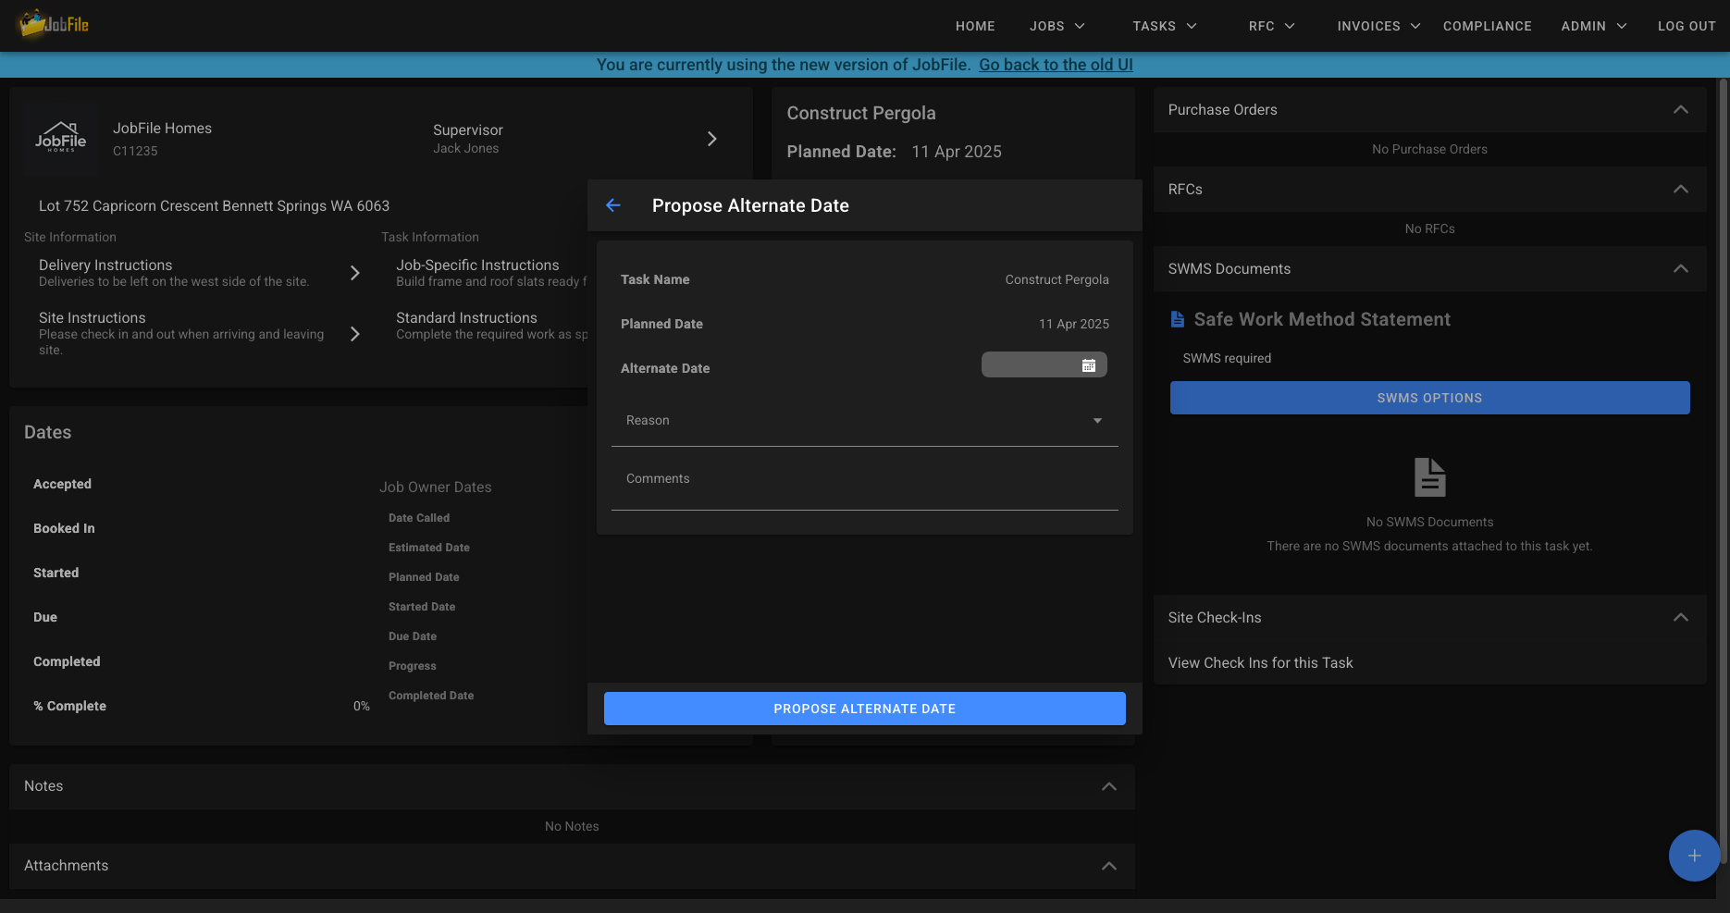Open the Reason dropdown

[x=865, y=421]
